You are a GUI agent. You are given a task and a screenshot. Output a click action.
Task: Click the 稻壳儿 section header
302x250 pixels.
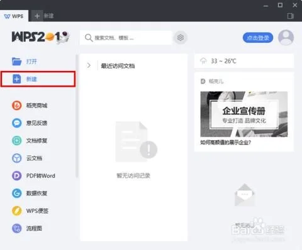(212, 81)
